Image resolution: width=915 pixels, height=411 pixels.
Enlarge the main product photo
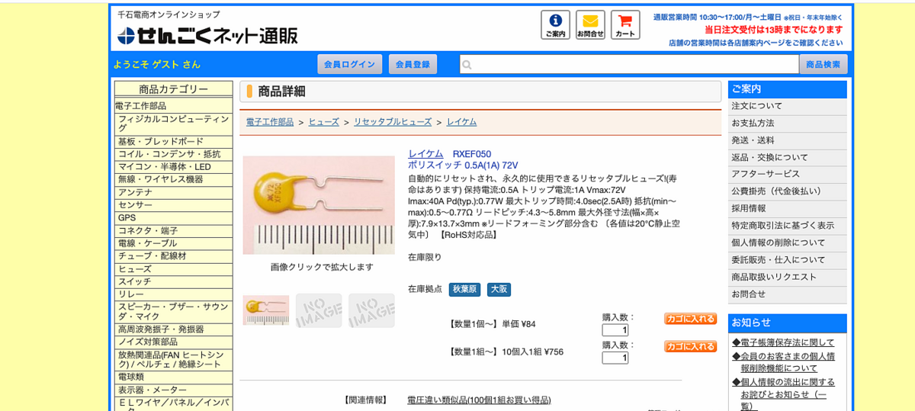pos(319,205)
